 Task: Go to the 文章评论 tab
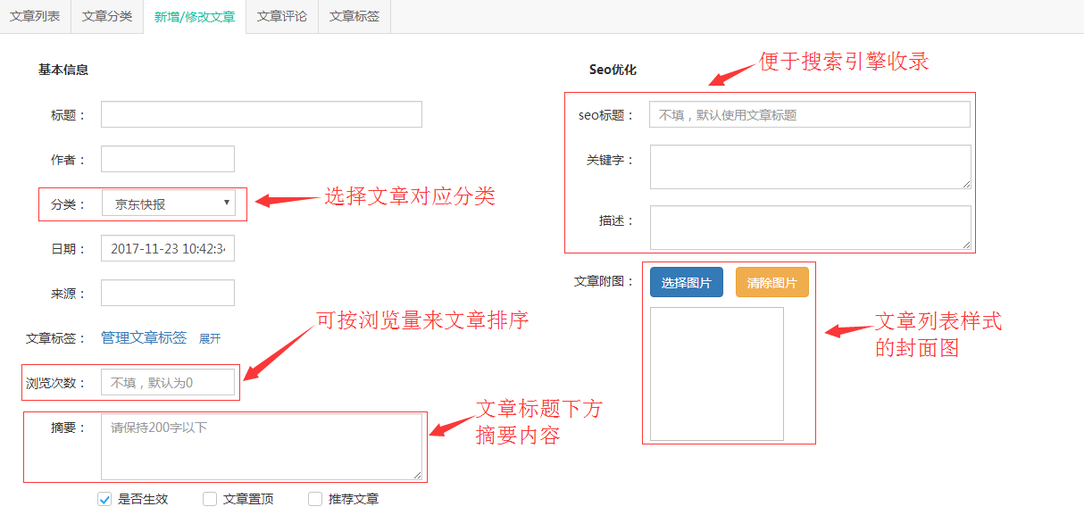pyautogui.click(x=282, y=17)
